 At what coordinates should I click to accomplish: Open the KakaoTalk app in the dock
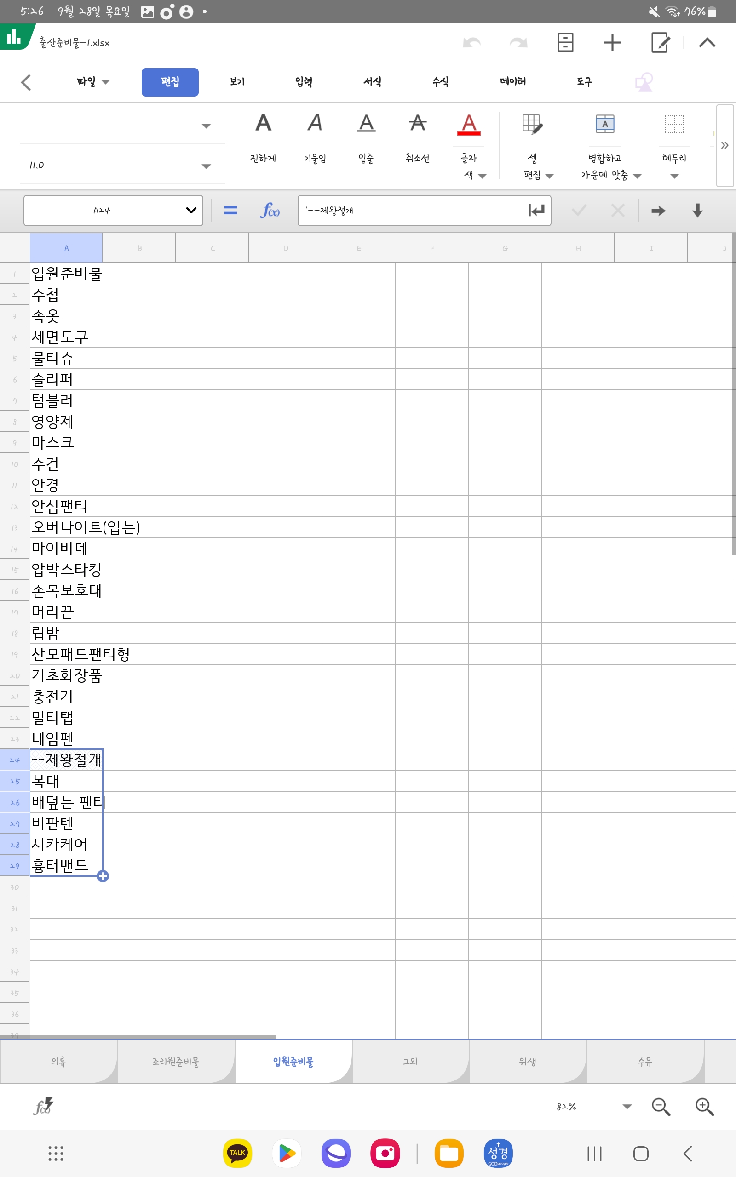pyautogui.click(x=237, y=1153)
